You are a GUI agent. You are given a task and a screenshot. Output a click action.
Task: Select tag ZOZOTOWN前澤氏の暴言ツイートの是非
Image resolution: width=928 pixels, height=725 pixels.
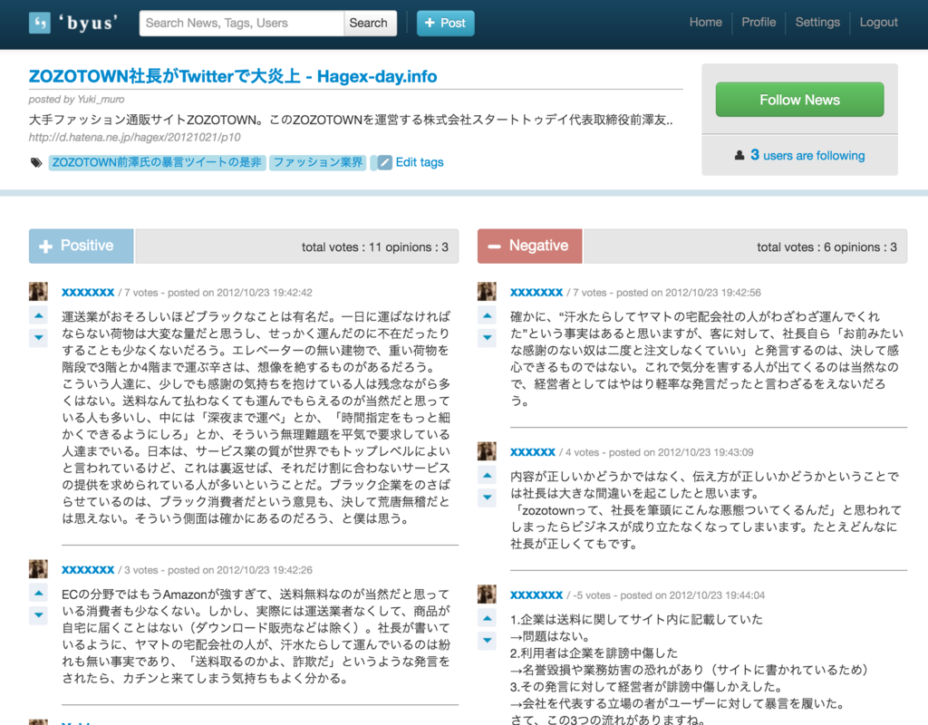point(157,162)
